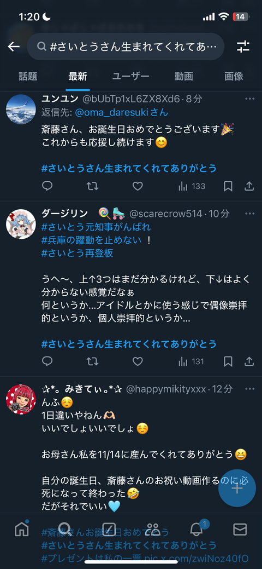Retweet the ダージリン post
Viewport: 262px width, 569px height.
coord(93,361)
